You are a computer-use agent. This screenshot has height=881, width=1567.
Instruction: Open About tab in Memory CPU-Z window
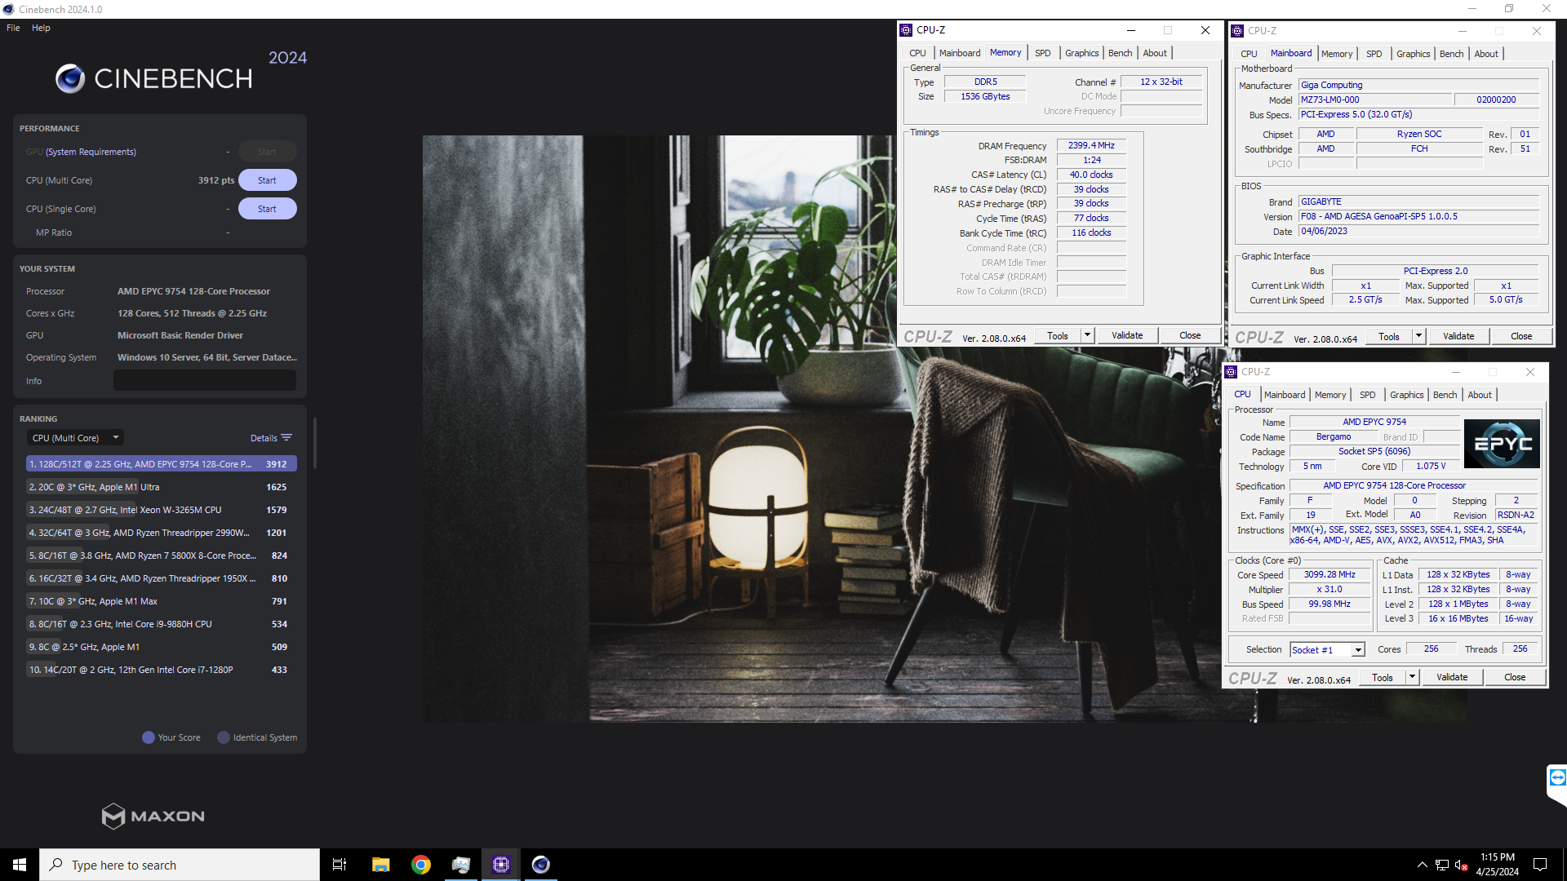pyautogui.click(x=1155, y=53)
